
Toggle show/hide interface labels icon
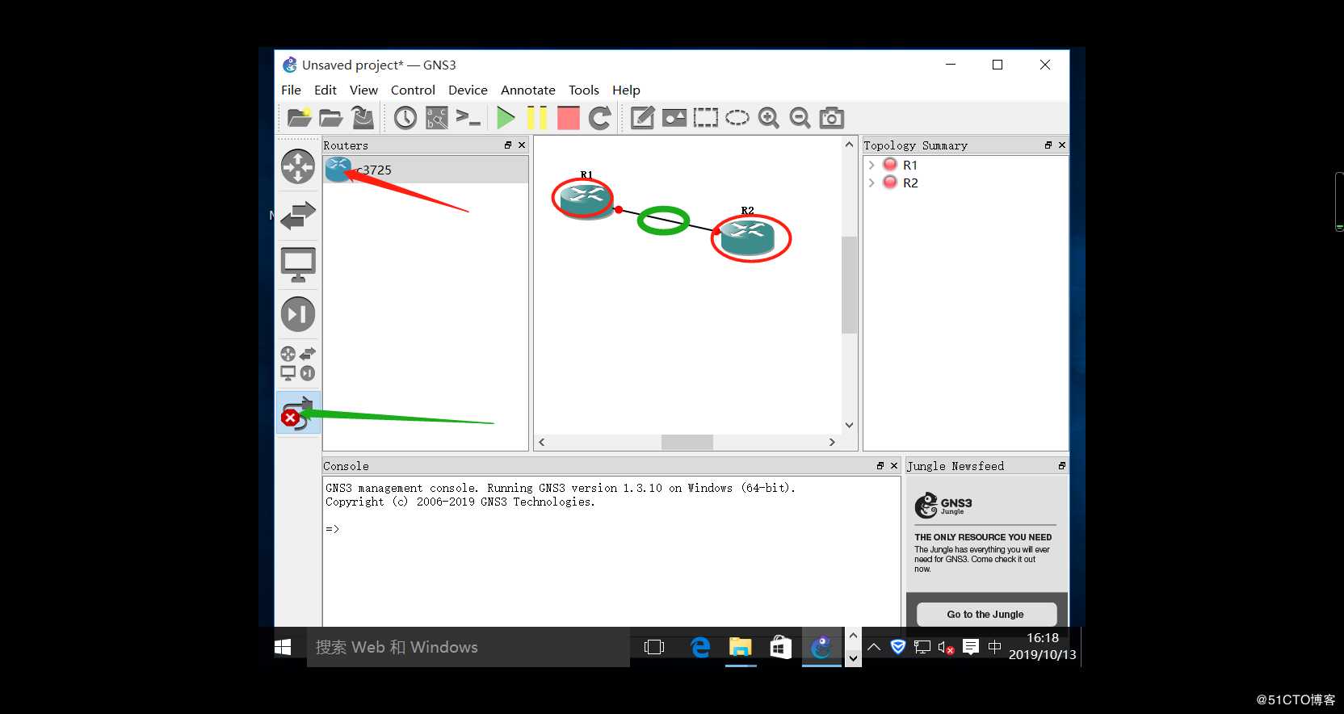pos(437,118)
